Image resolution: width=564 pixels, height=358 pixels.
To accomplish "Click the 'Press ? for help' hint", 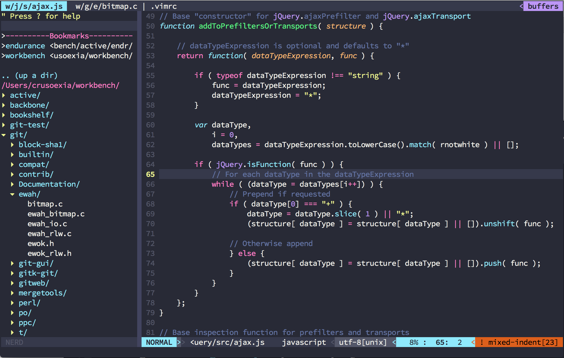I will (x=45, y=16).
